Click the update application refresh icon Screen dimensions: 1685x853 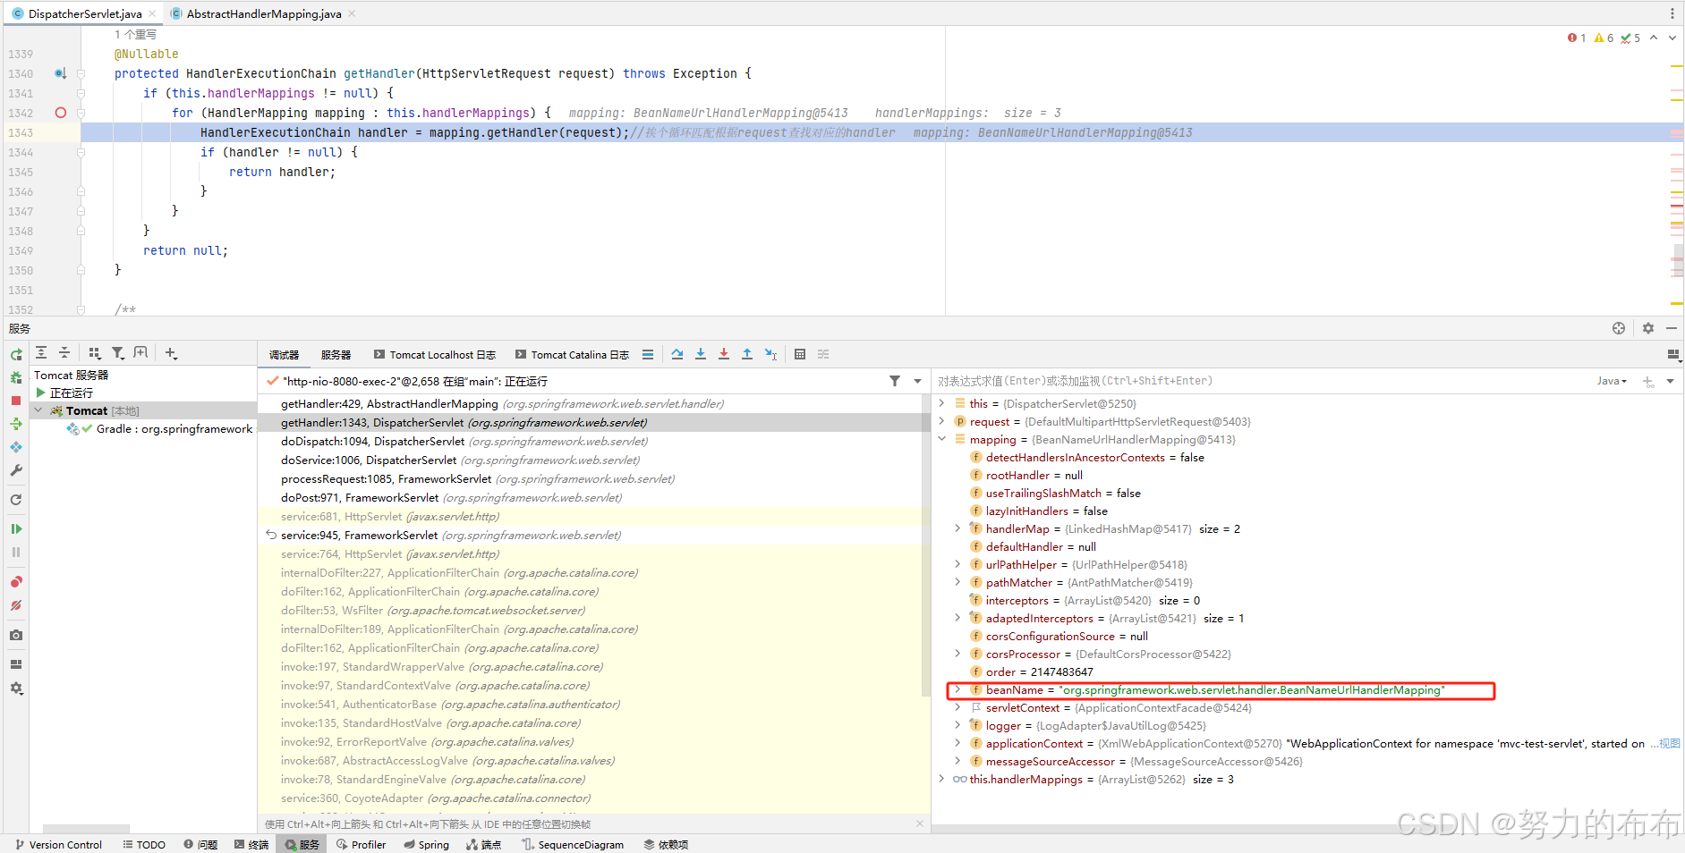16,500
